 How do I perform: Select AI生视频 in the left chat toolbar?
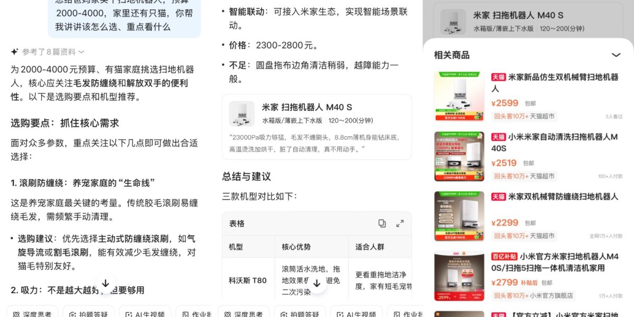[145, 314]
